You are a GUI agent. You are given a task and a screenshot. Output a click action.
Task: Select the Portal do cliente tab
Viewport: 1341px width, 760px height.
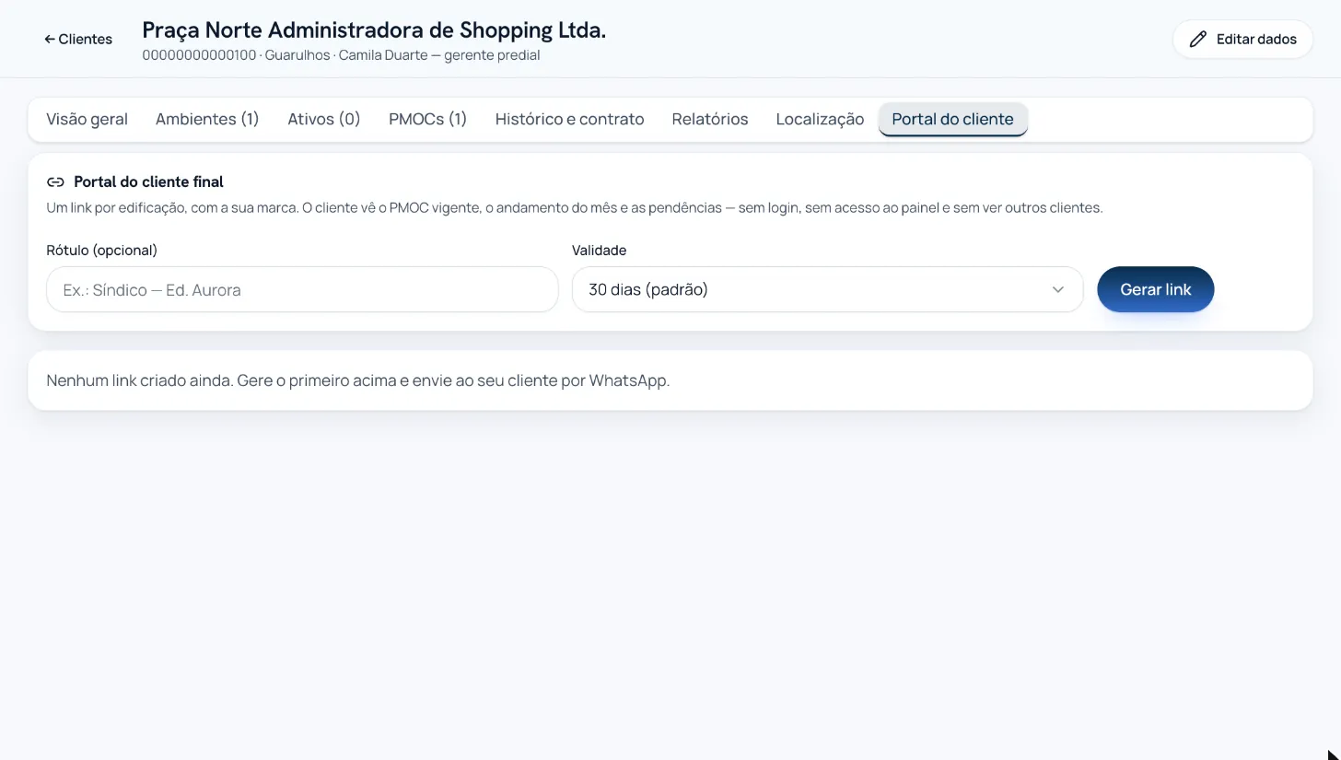pyautogui.click(x=952, y=119)
